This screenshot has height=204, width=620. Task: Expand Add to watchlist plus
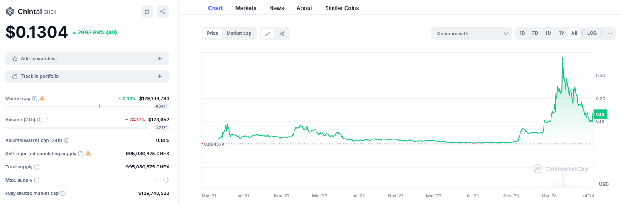159,58
